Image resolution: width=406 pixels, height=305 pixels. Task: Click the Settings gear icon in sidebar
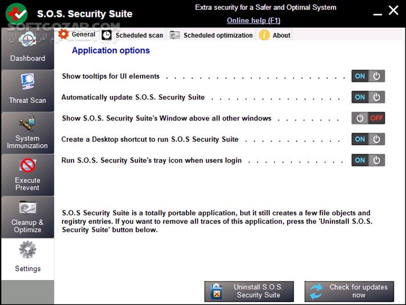[x=27, y=250]
